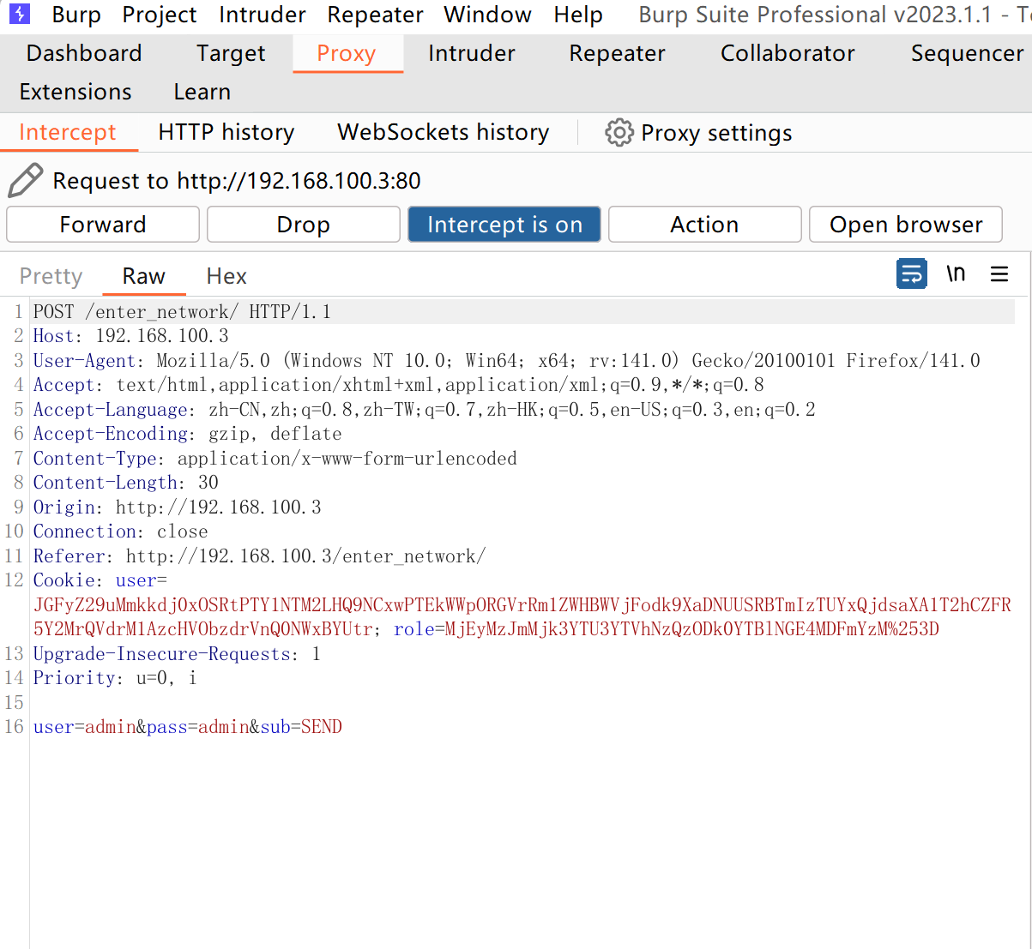This screenshot has width=1032, height=949.
Task: Select the Proxy tab
Action: coord(347,53)
